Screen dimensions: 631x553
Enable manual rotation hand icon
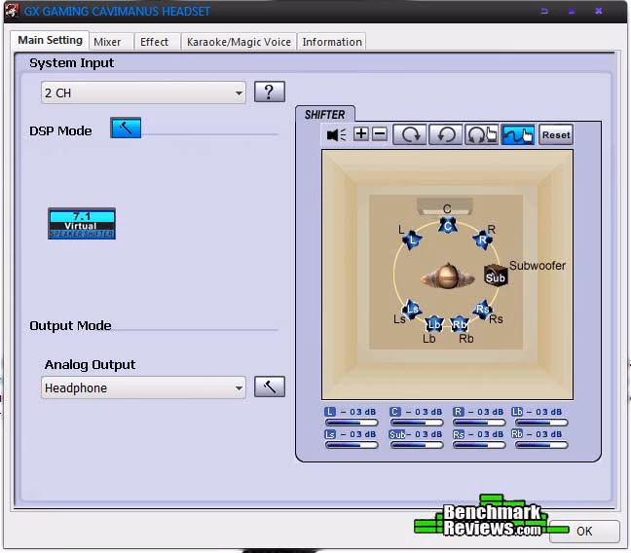(x=481, y=134)
